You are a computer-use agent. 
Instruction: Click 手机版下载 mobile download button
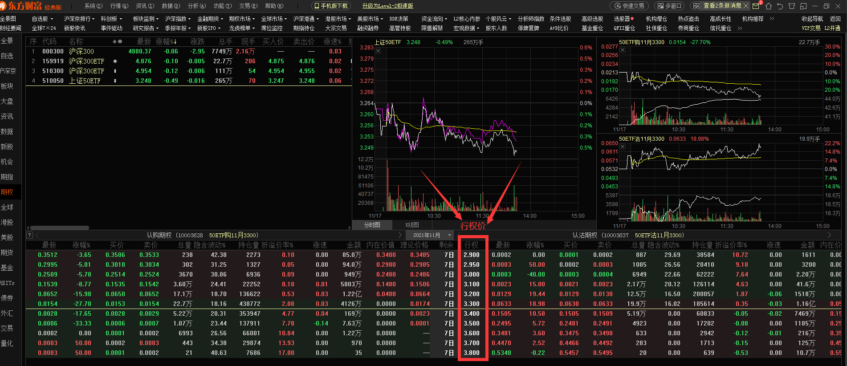pos(331,6)
